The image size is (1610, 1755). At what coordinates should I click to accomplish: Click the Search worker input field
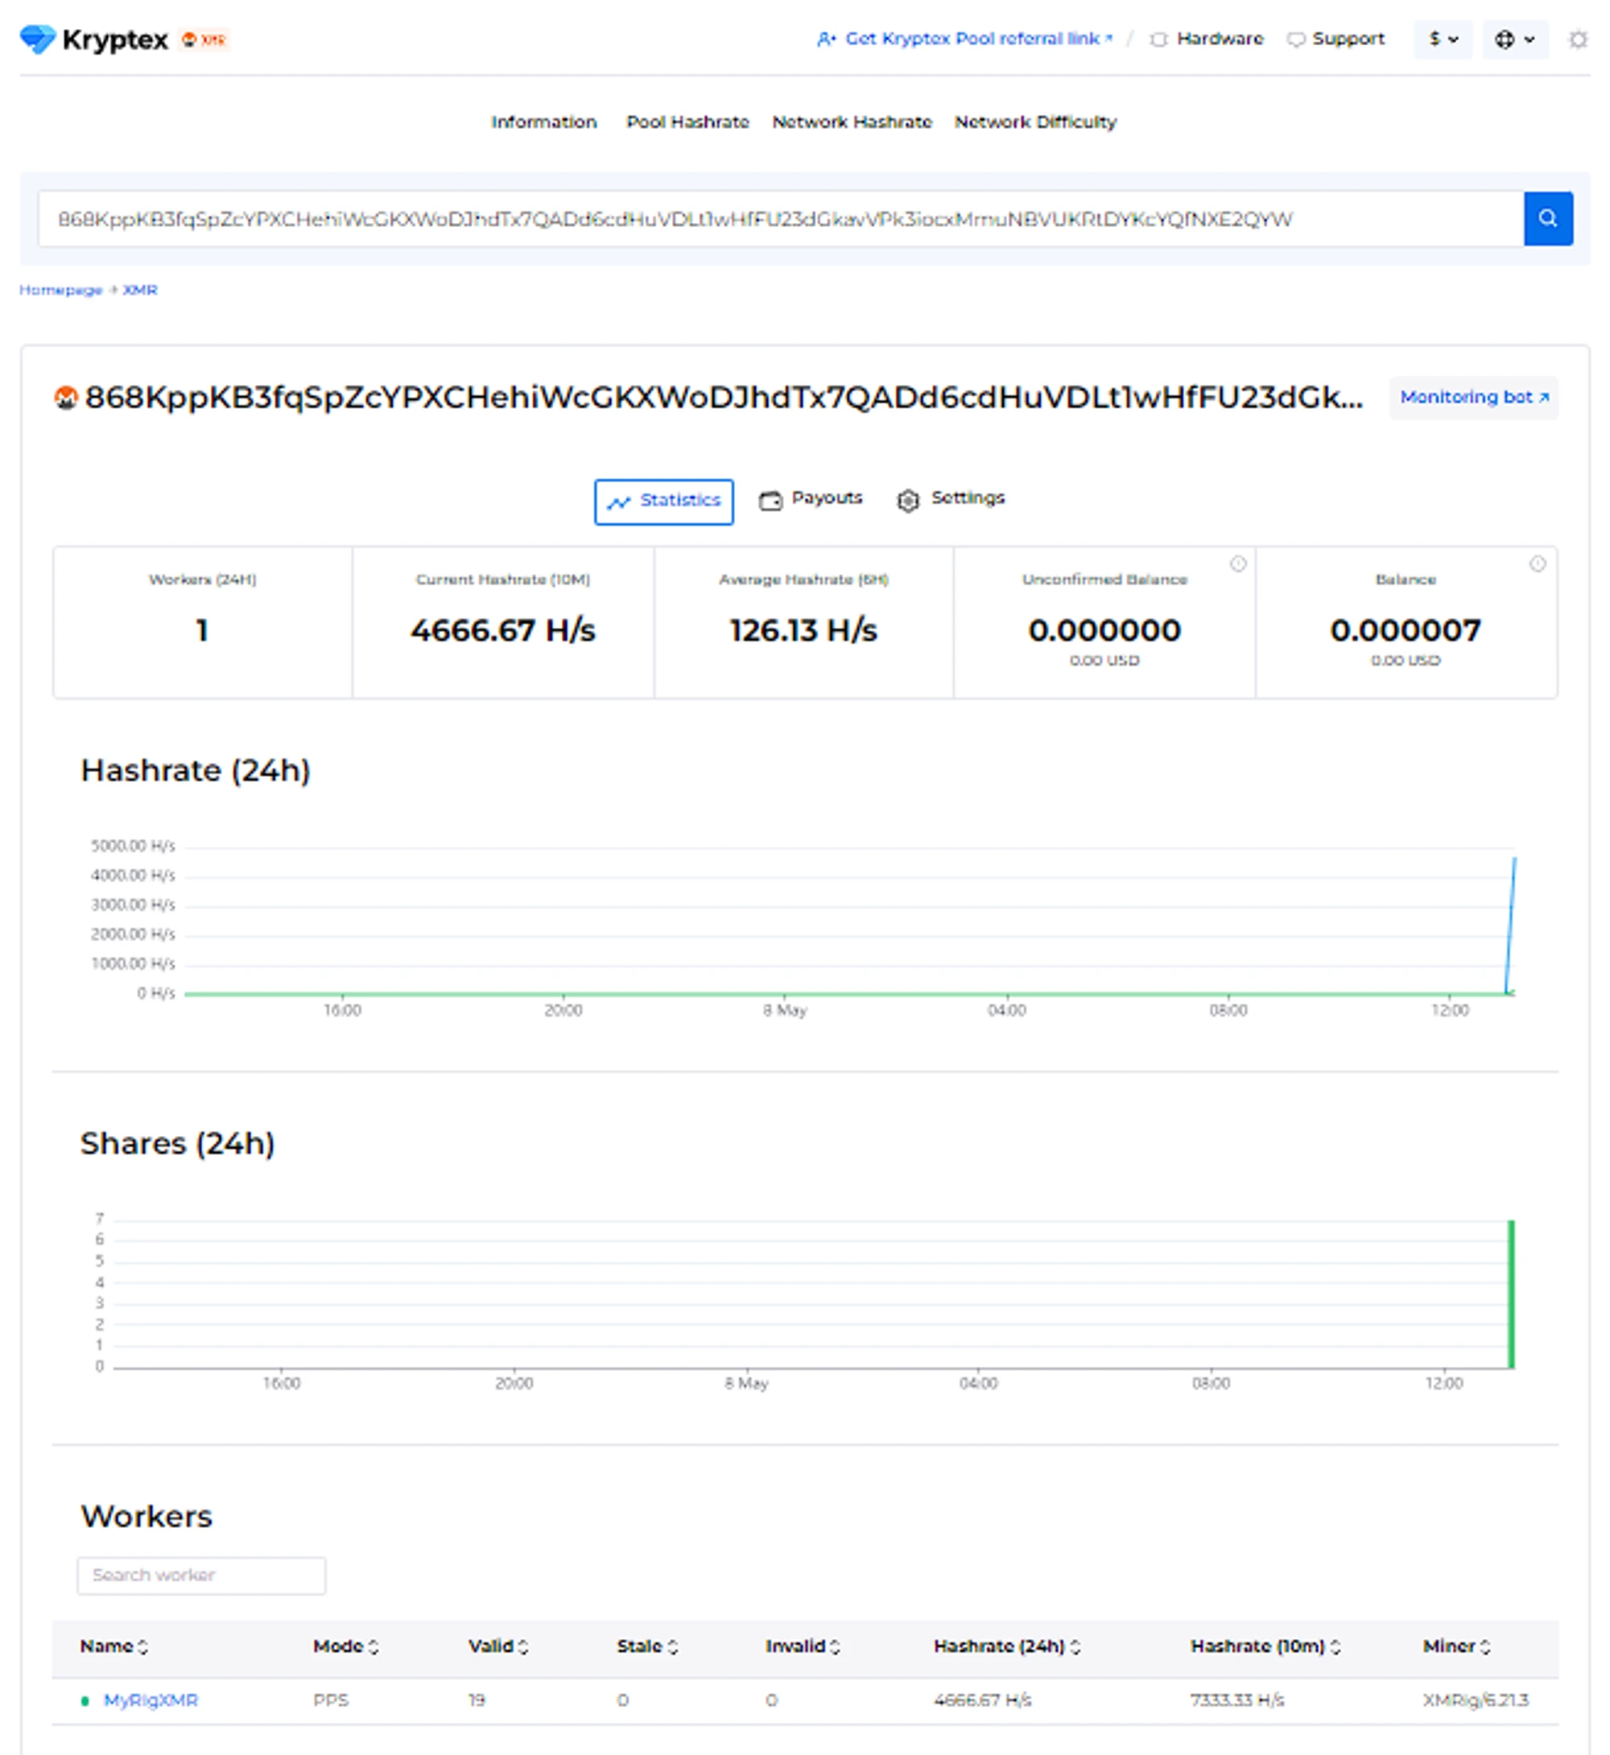point(201,1575)
